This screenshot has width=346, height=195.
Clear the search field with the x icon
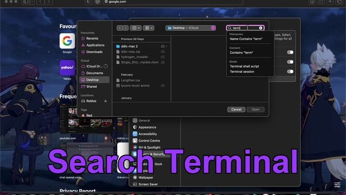click(x=261, y=28)
